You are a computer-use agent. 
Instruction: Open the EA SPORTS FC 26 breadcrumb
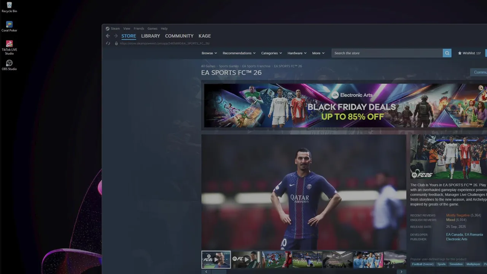tap(288, 66)
